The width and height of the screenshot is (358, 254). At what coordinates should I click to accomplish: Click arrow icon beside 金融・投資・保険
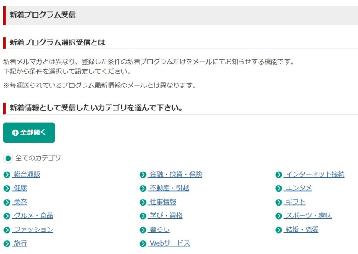click(143, 175)
